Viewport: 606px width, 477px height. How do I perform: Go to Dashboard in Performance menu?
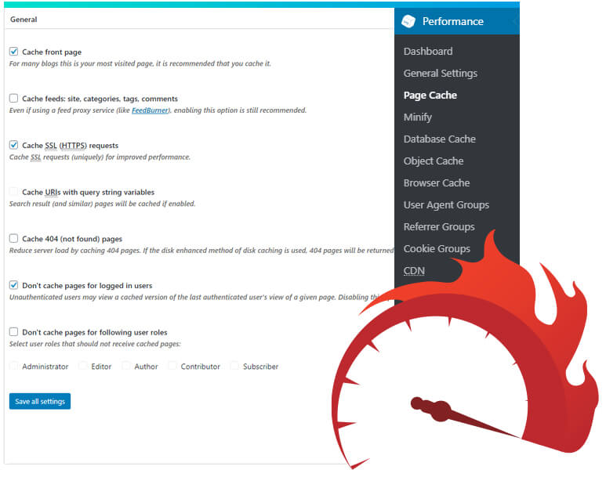[x=428, y=52]
